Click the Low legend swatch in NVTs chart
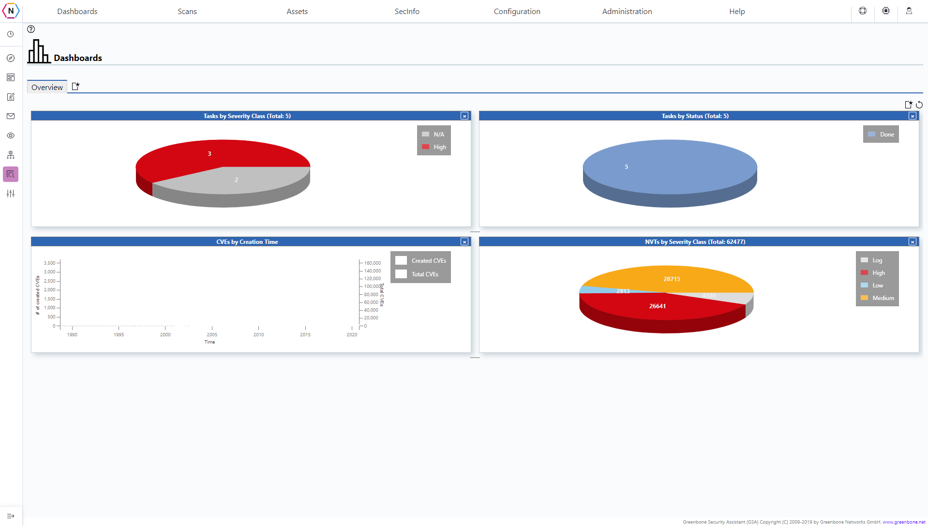Viewport: 928px width, 526px height. pyautogui.click(x=865, y=286)
